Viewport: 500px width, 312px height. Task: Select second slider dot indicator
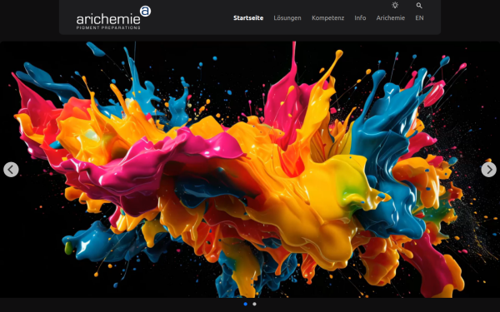click(x=254, y=304)
